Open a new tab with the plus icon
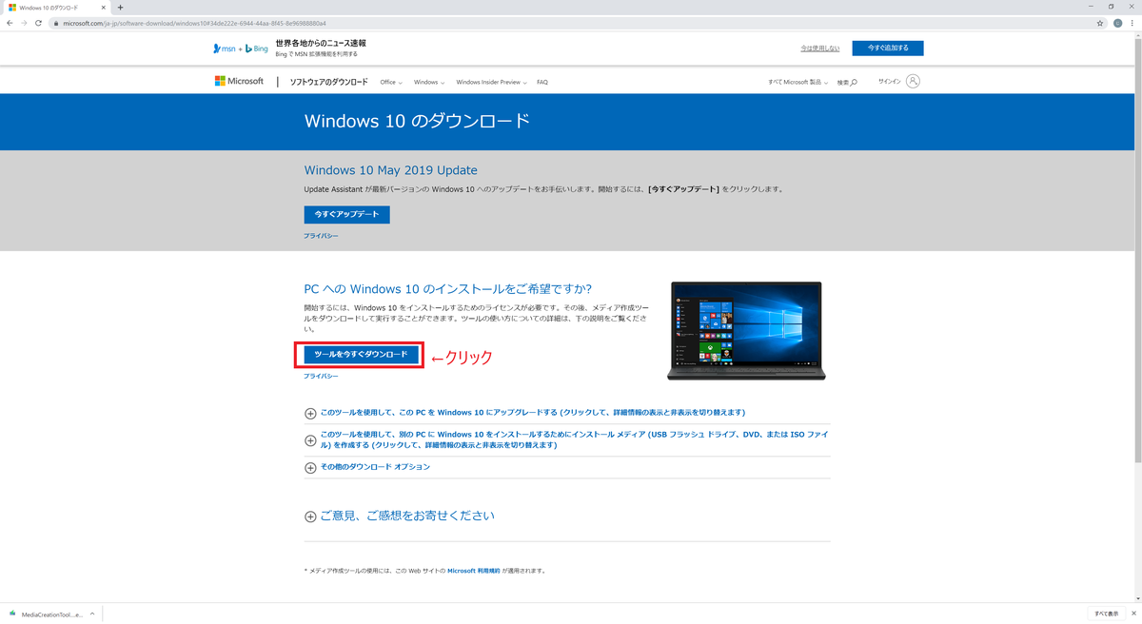The width and height of the screenshot is (1142, 624). 120,8
